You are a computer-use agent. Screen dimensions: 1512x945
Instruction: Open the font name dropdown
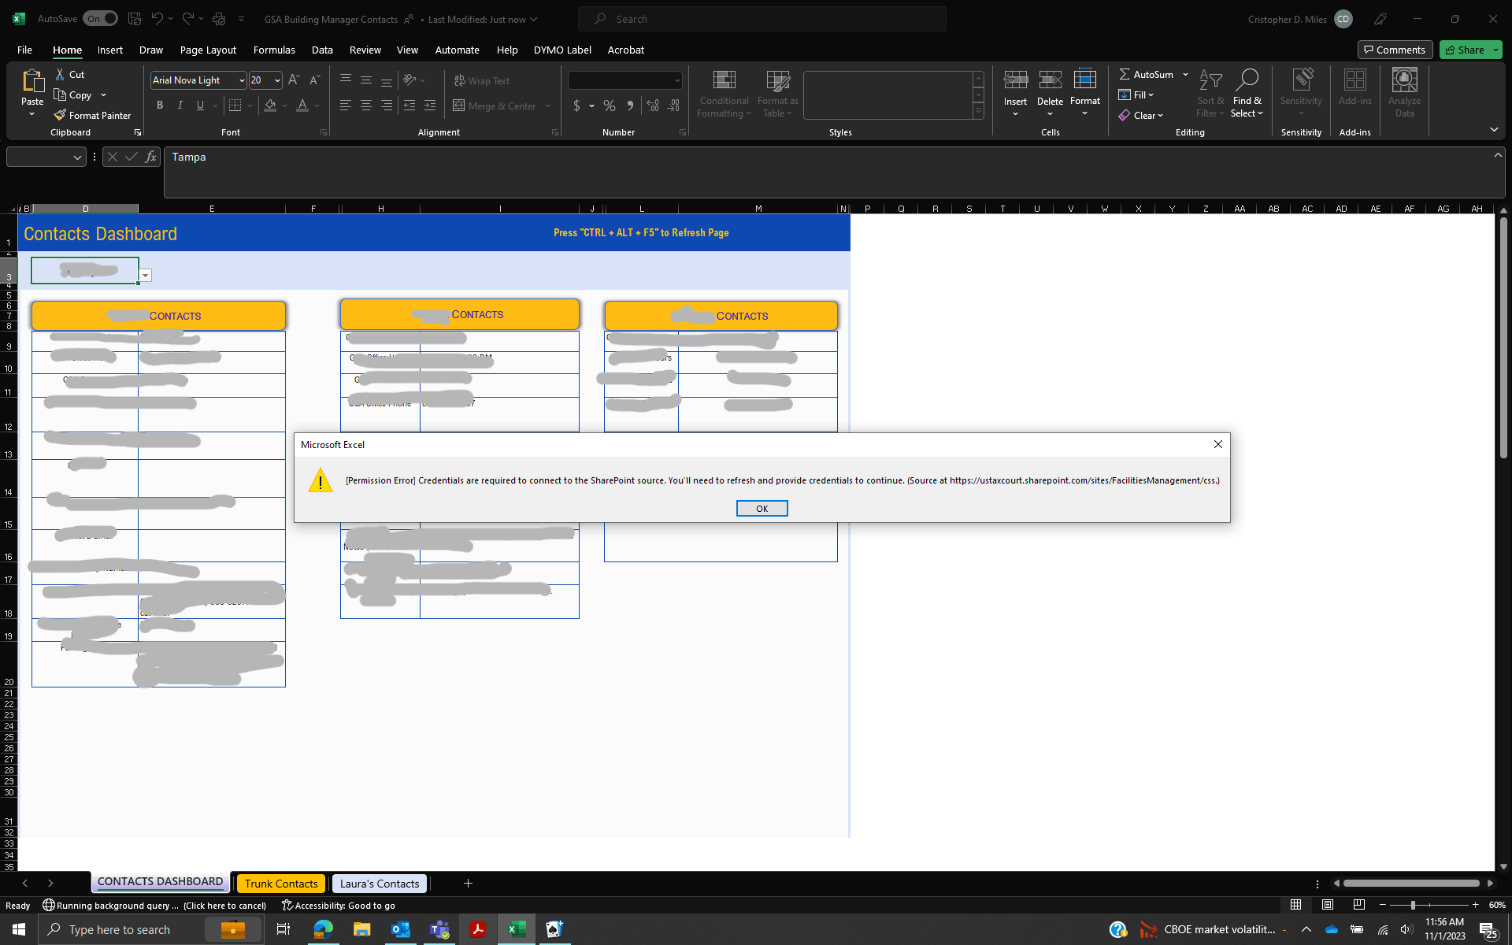pos(241,80)
